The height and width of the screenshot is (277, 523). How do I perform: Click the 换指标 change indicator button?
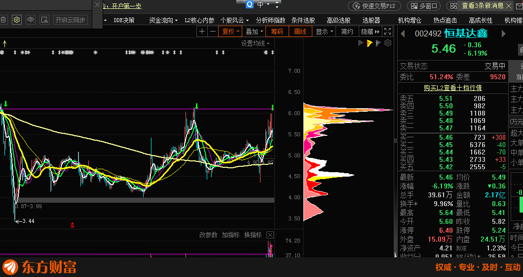[253, 235]
